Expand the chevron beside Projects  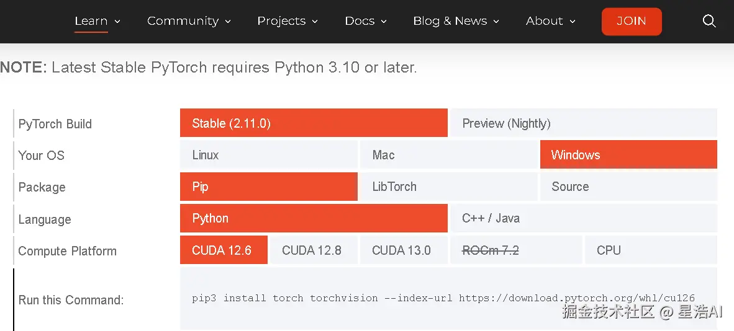pyautogui.click(x=315, y=22)
